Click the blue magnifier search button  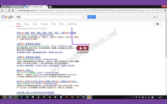tap(92, 17)
